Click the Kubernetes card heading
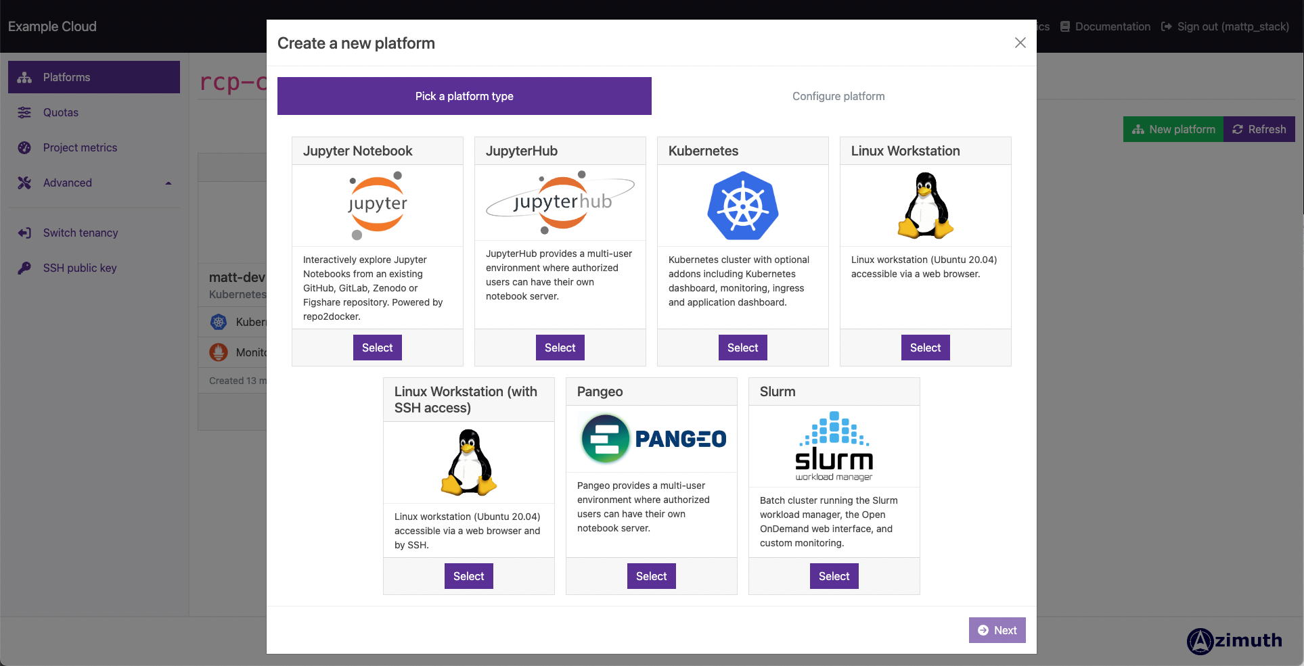Image resolution: width=1304 pixels, height=666 pixels. pos(703,151)
